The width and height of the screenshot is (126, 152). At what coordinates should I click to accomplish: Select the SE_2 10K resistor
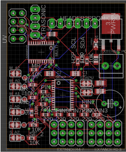tap(32, 138)
